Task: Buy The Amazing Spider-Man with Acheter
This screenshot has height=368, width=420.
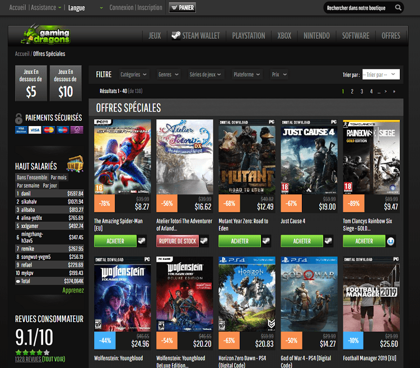Action: click(x=115, y=241)
